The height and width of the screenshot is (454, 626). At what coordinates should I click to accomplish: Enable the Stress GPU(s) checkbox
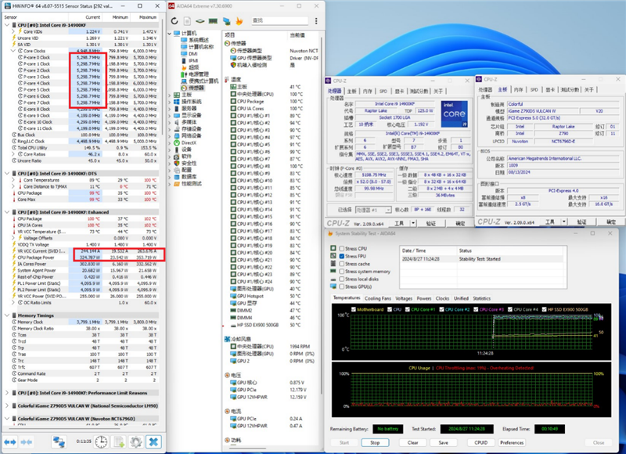pyautogui.click(x=342, y=286)
